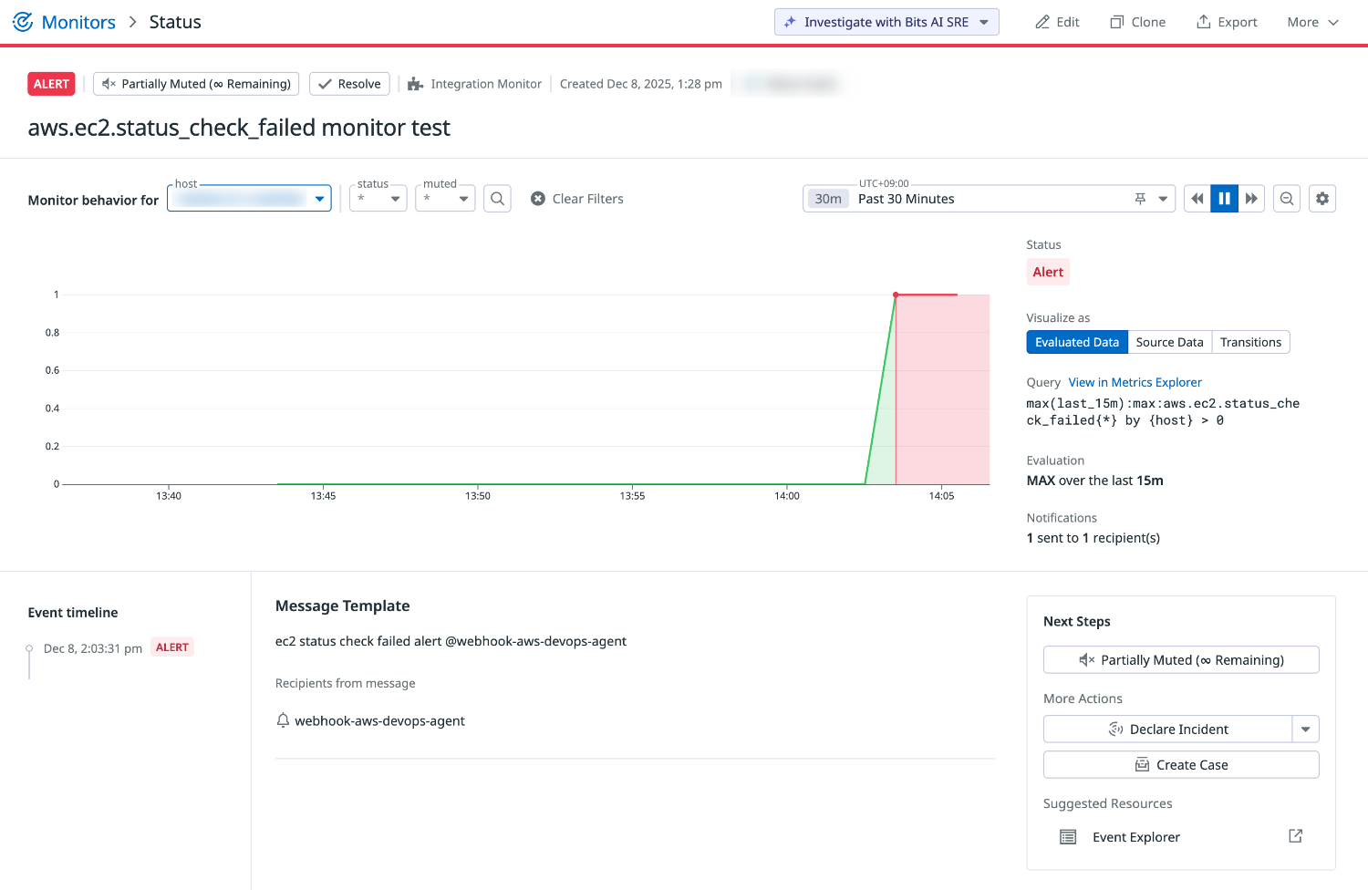Click the search magnifier filter icon
The width and height of the screenshot is (1368, 890).
pos(497,199)
